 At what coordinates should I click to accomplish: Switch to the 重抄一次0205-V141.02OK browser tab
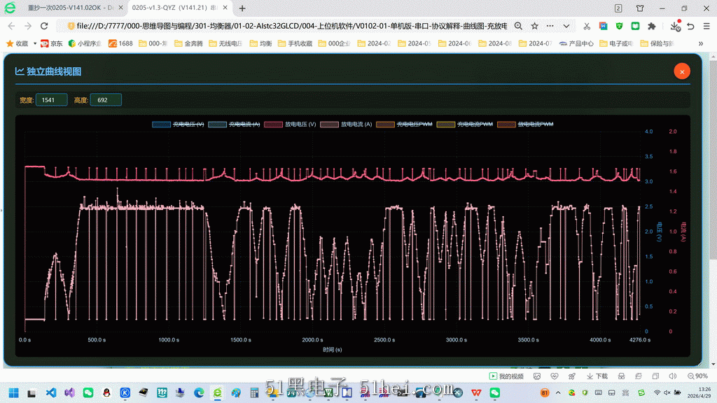pyautogui.click(x=69, y=8)
